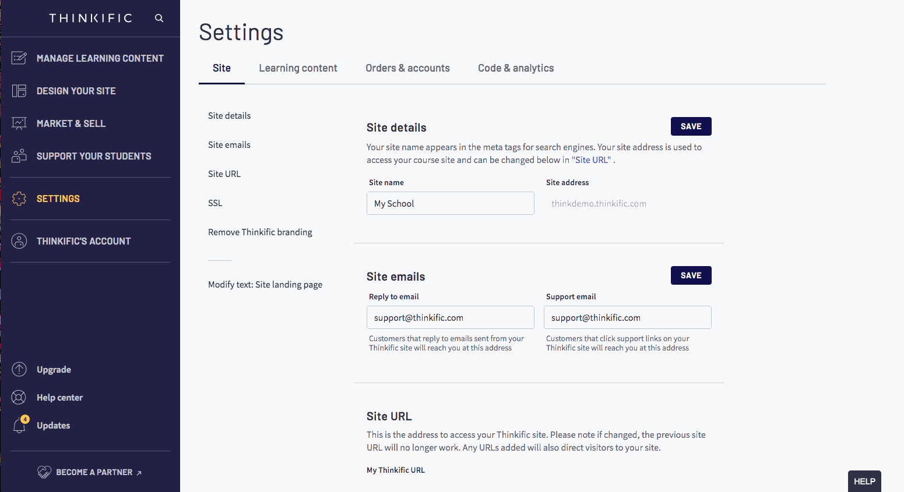Viewport: 904px width, 492px height.
Task: Click the Settings gear icon
Action: [x=19, y=199]
